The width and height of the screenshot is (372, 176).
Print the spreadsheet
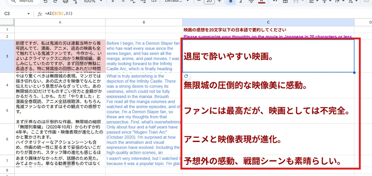pyautogui.click(x=65, y=1)
